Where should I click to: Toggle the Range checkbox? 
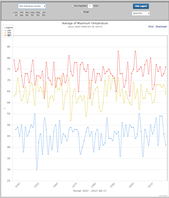pyautogui.click(x=82, y=12)
